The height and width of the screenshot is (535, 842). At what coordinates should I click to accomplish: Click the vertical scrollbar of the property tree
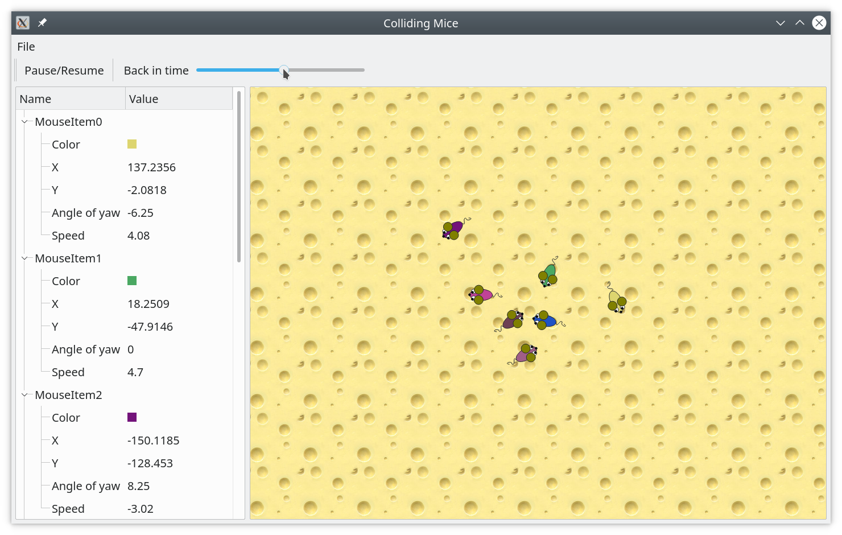coord(239,176)
